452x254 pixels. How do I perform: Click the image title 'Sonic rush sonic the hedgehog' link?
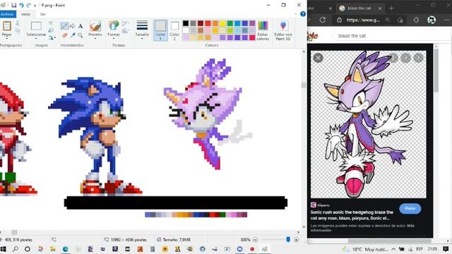[352, 215]
